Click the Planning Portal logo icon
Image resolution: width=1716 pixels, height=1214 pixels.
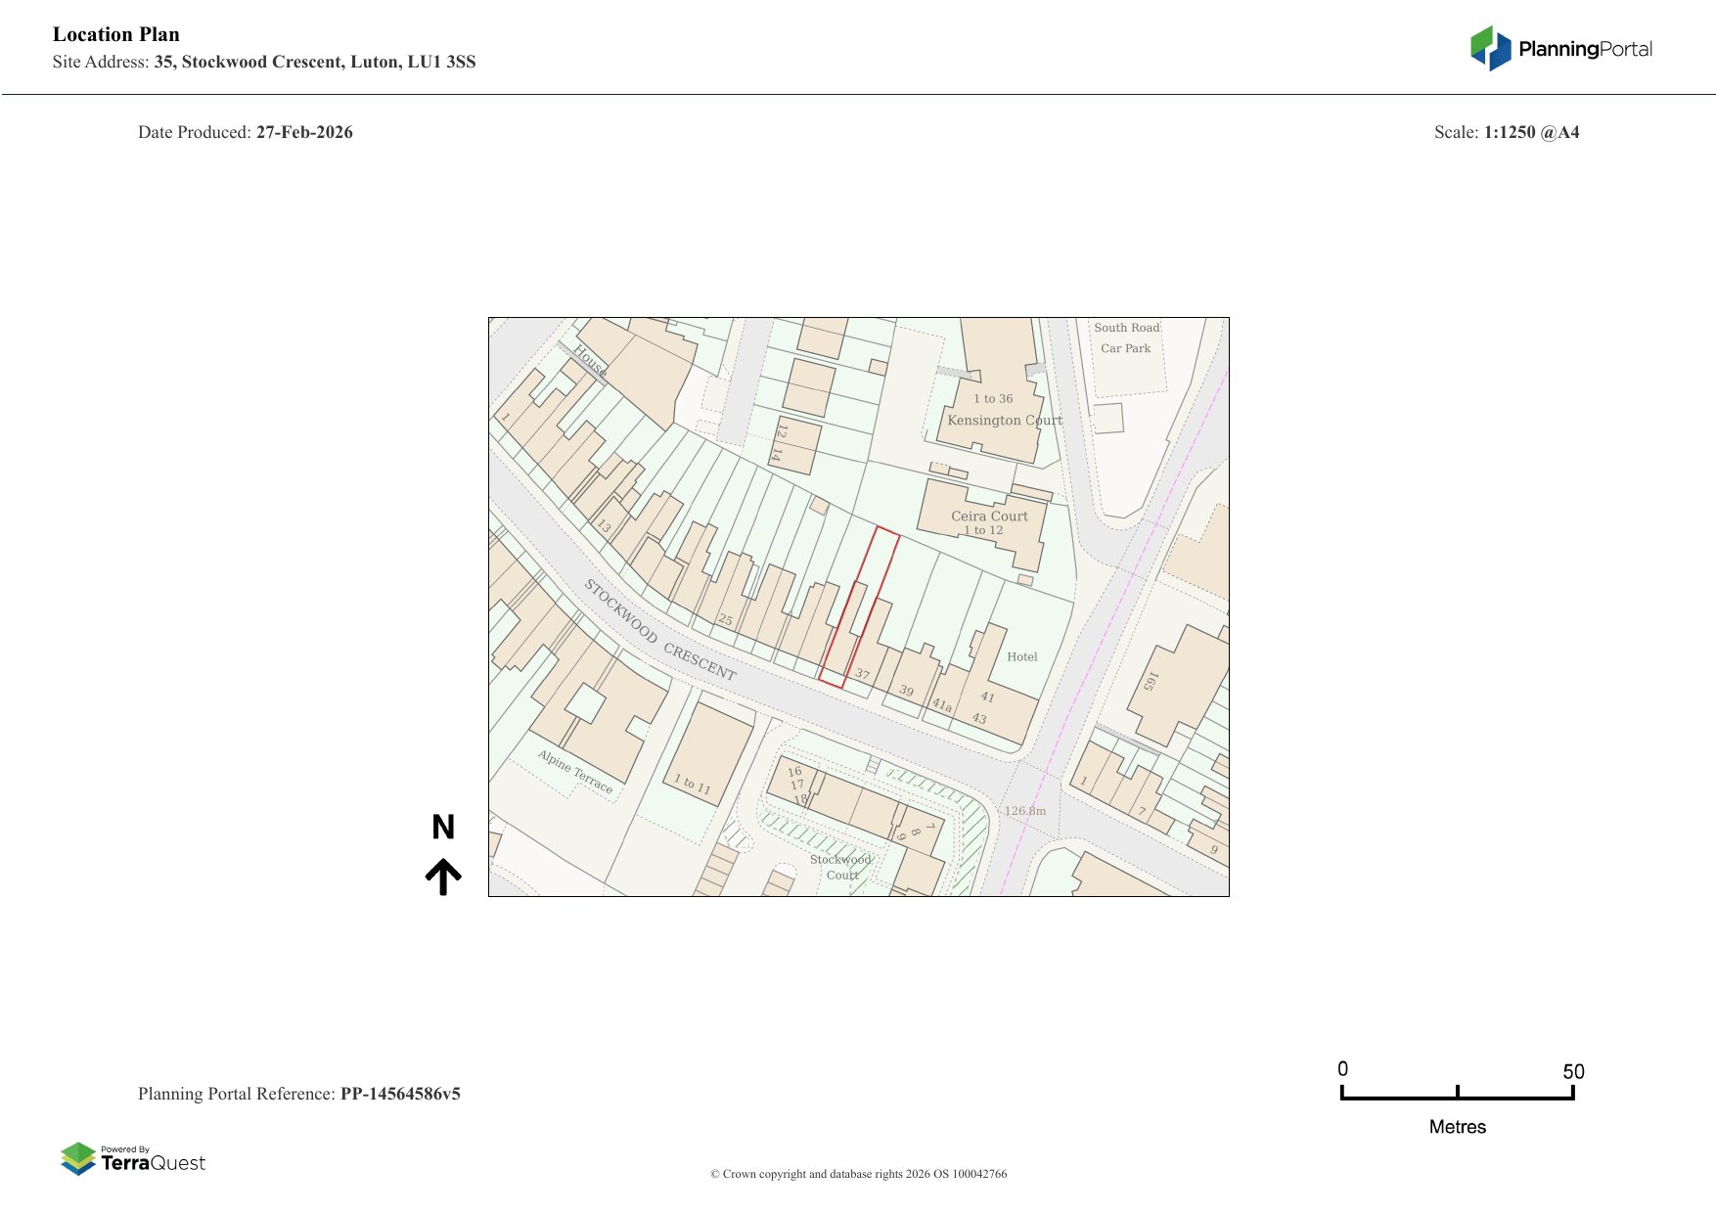tap(1490, 48)
